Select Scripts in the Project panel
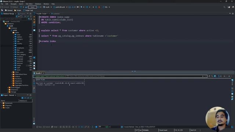This screenshot has width=235, height=132. click(7, 107)
